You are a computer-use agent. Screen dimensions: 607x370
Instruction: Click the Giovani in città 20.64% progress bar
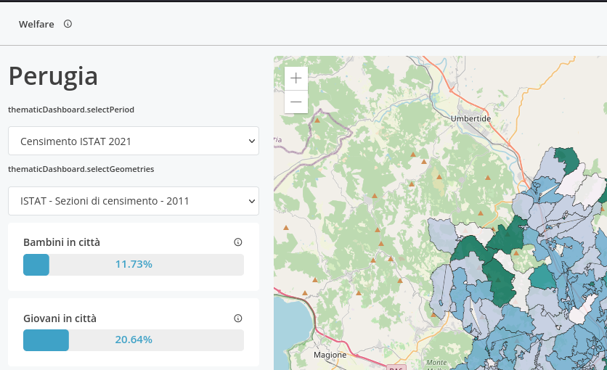134,340
